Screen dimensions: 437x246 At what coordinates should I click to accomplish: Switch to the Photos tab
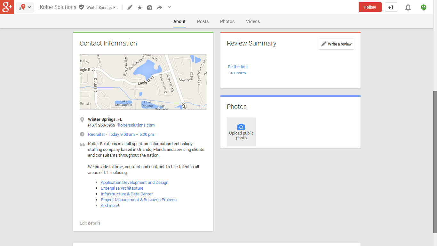(227, 21)
